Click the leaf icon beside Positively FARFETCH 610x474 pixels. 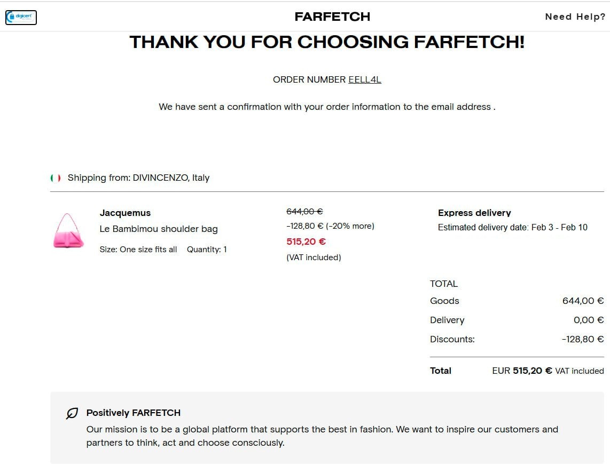pos(72,413)
